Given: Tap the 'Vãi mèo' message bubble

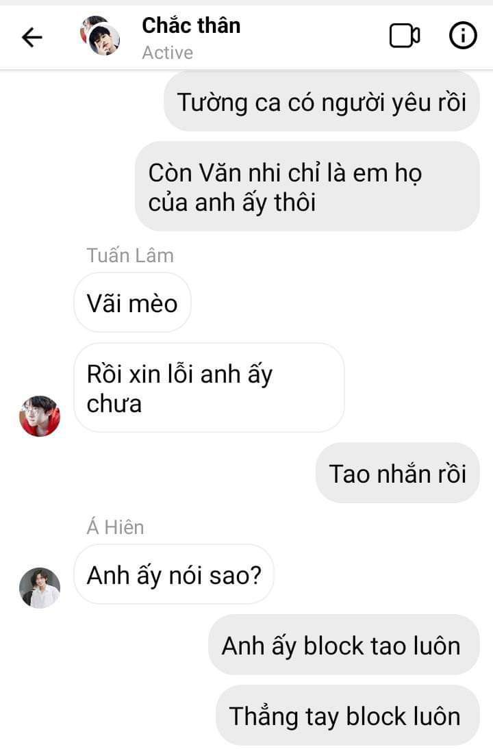Looking at the screenshot, I should [x=132, y=303].
